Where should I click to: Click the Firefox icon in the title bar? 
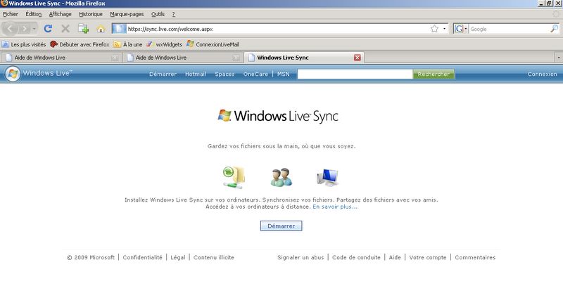tap(4, 4)
